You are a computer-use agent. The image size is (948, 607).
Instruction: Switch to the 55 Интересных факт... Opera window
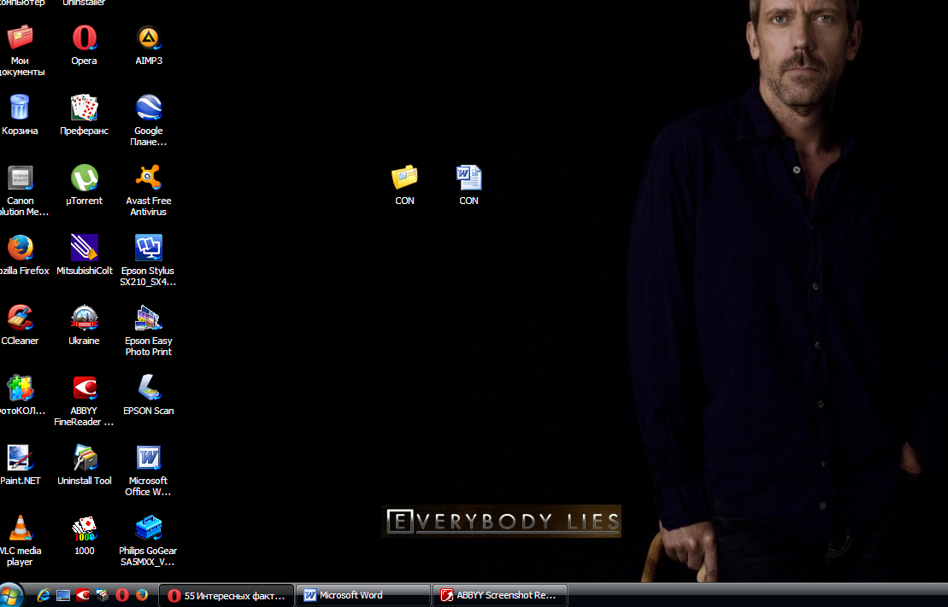227,596
